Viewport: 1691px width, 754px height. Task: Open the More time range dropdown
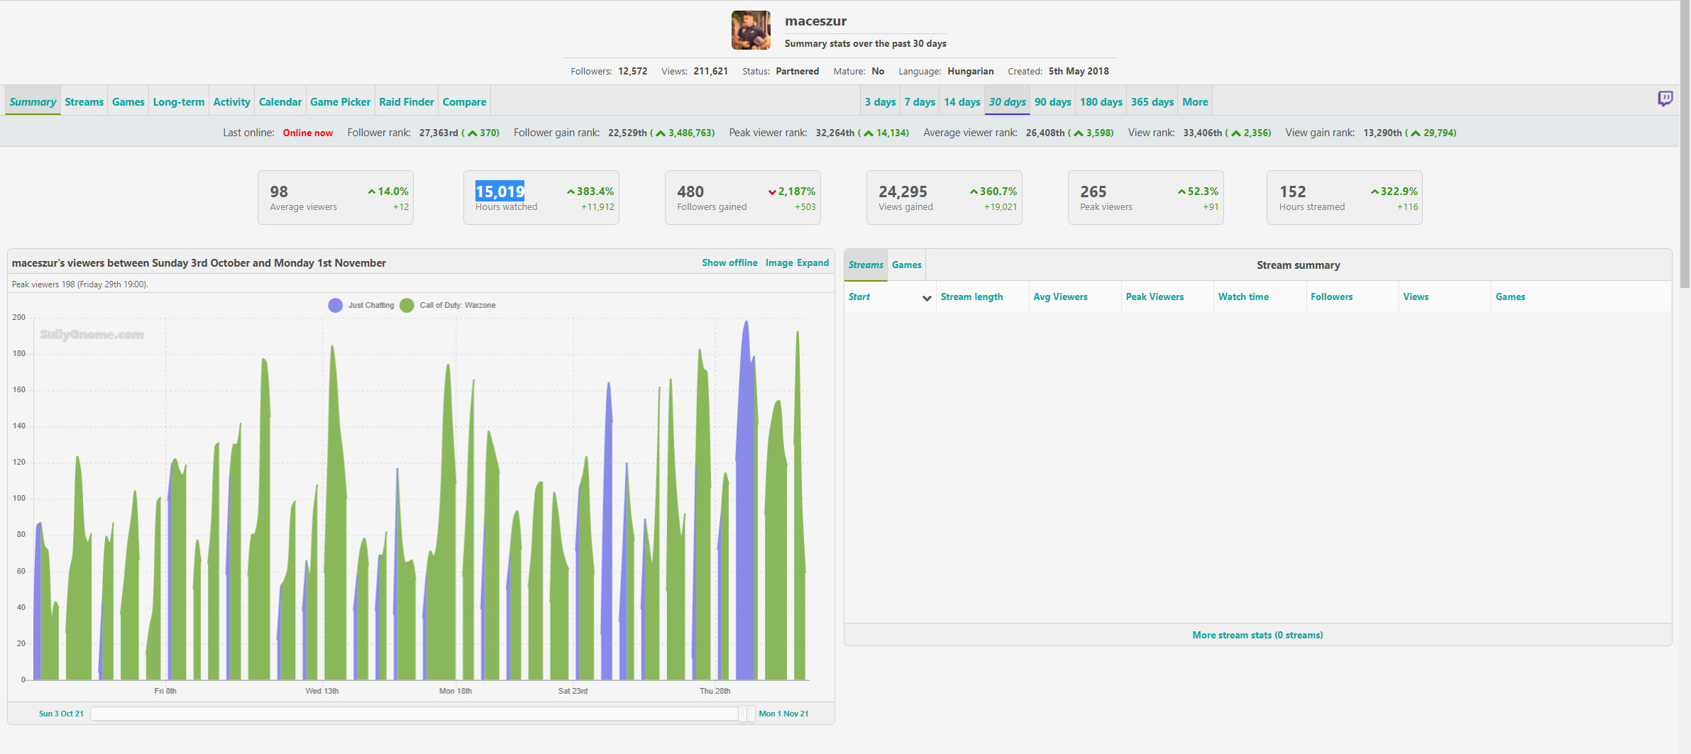(1194, 102)
